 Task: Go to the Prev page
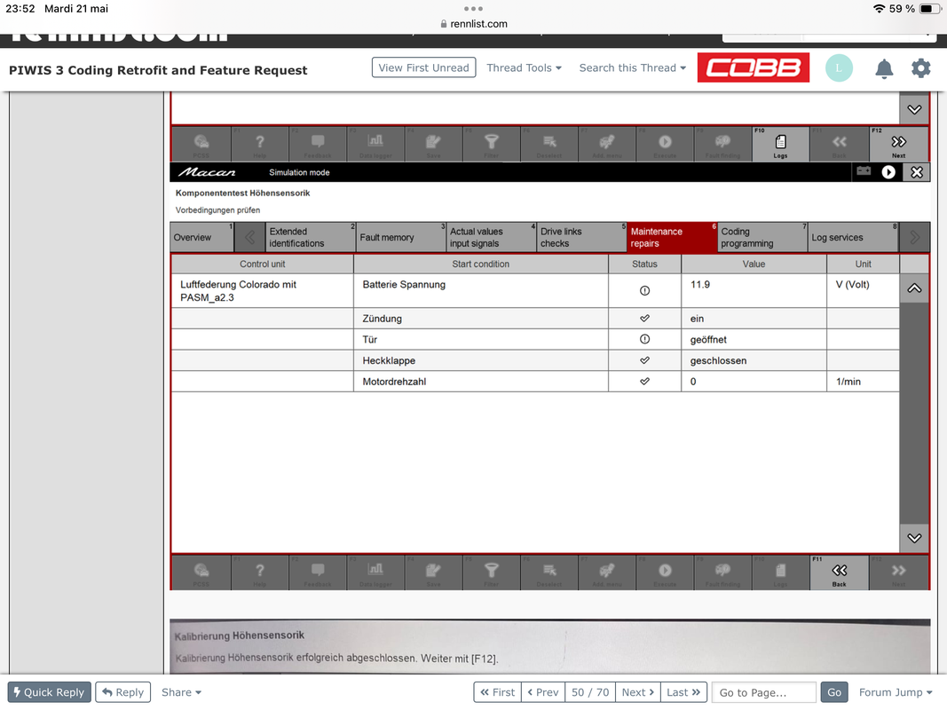[x=542, y=692]
